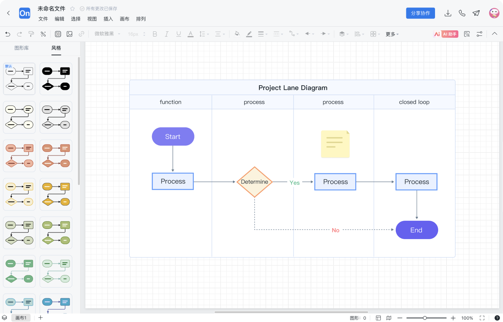
Task: Toggle the navigation map icon
Action: 389,318
